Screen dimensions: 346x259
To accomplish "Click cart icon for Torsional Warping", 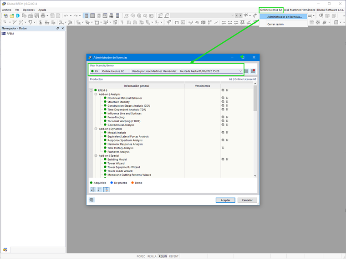I will (x=227, y=121).
